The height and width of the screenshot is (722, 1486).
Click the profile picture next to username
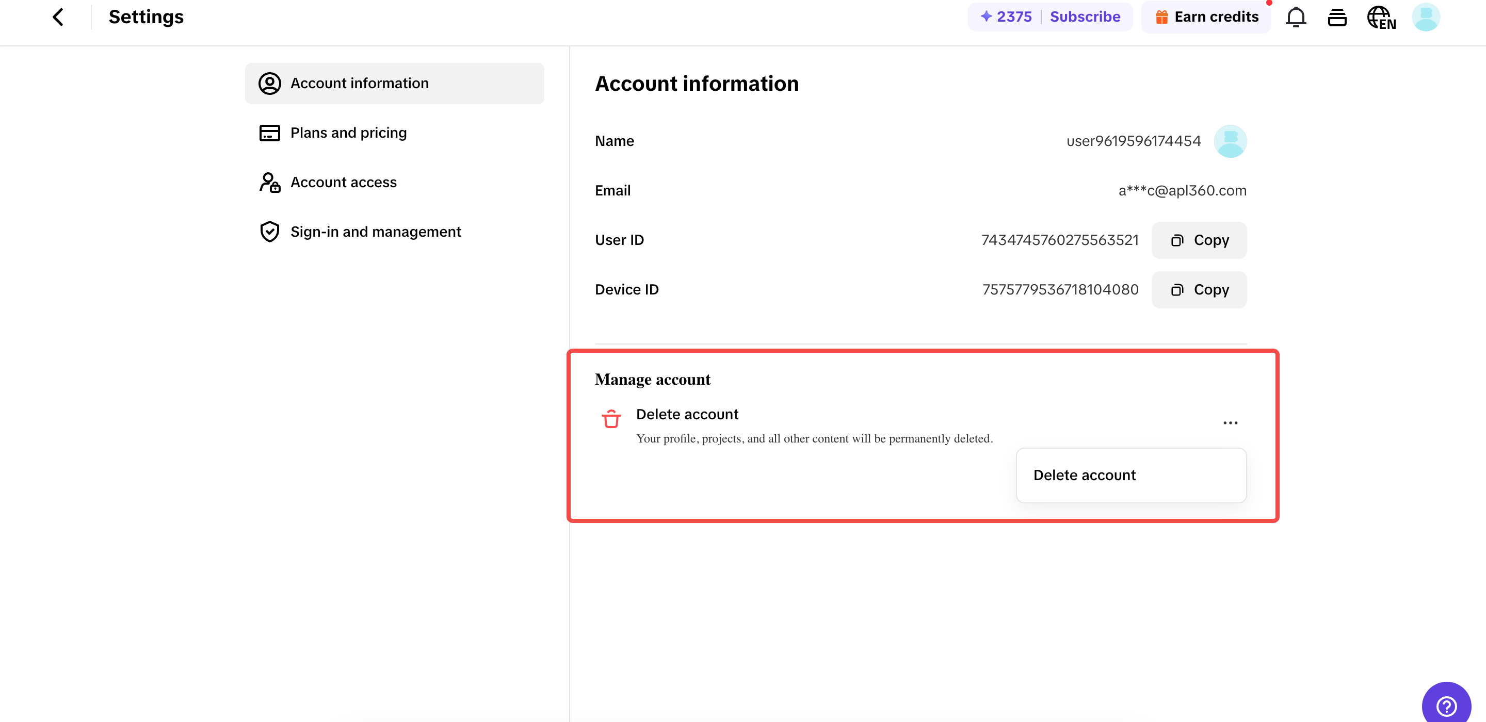coord(1230,141)
